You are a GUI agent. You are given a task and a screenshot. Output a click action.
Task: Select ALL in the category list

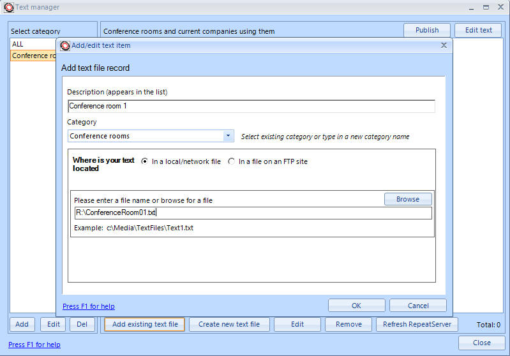18,44
